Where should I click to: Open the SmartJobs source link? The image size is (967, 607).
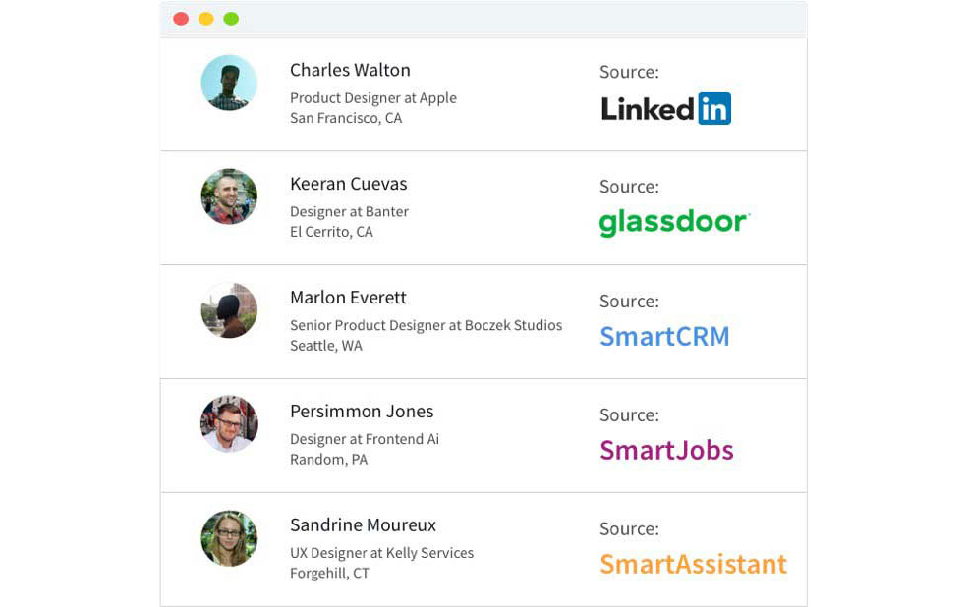coord(666,450)
